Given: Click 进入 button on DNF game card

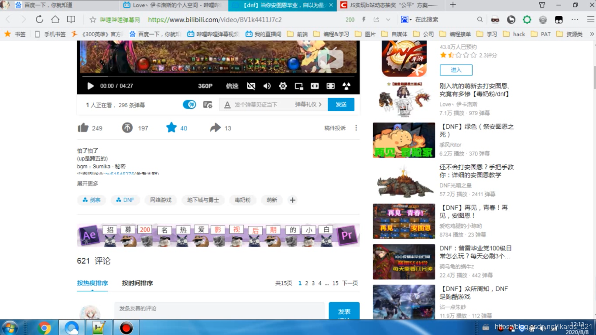Looking at the screenshot, I should tap(456, 70).
